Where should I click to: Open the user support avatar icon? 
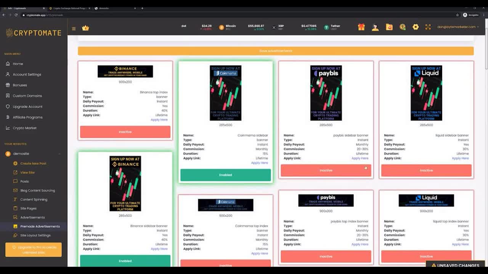tap(375, 27)
